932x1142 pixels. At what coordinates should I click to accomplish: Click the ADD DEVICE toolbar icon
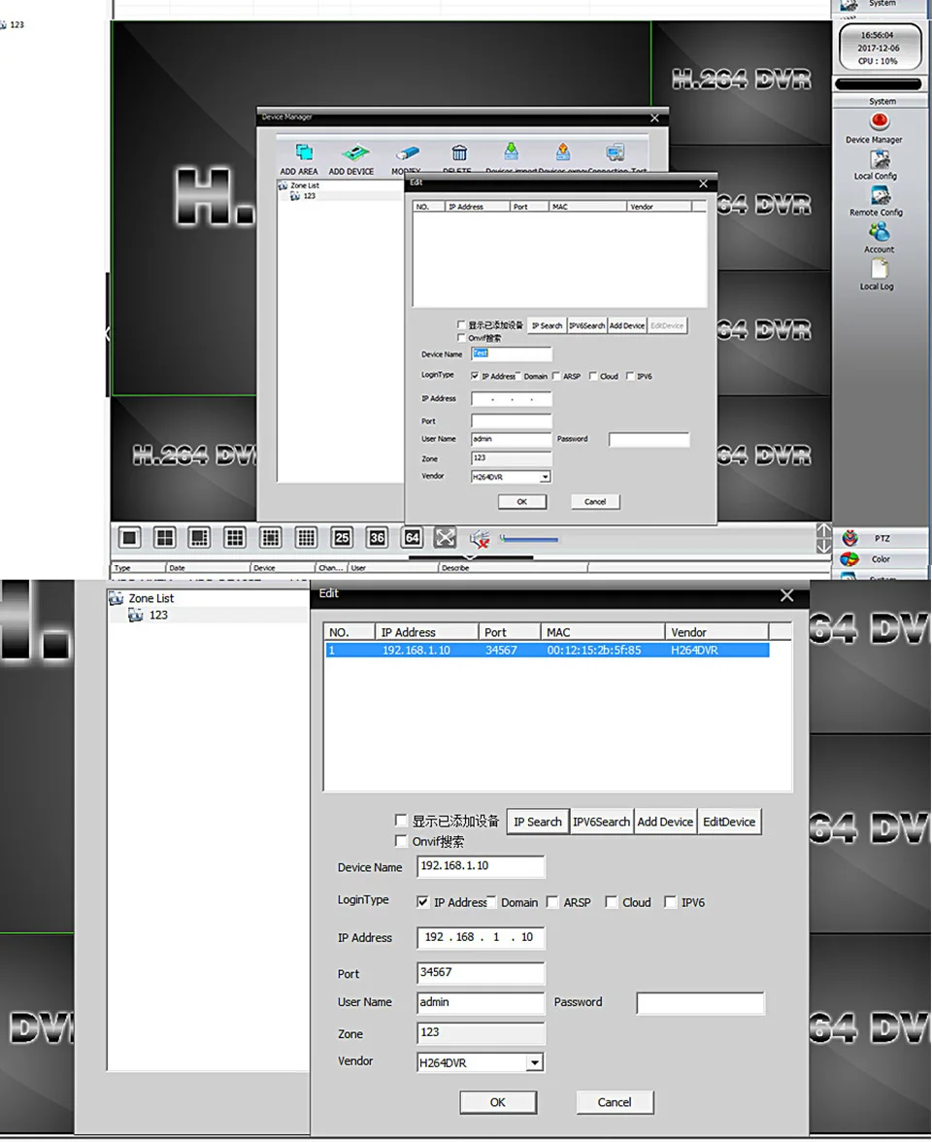355,152
